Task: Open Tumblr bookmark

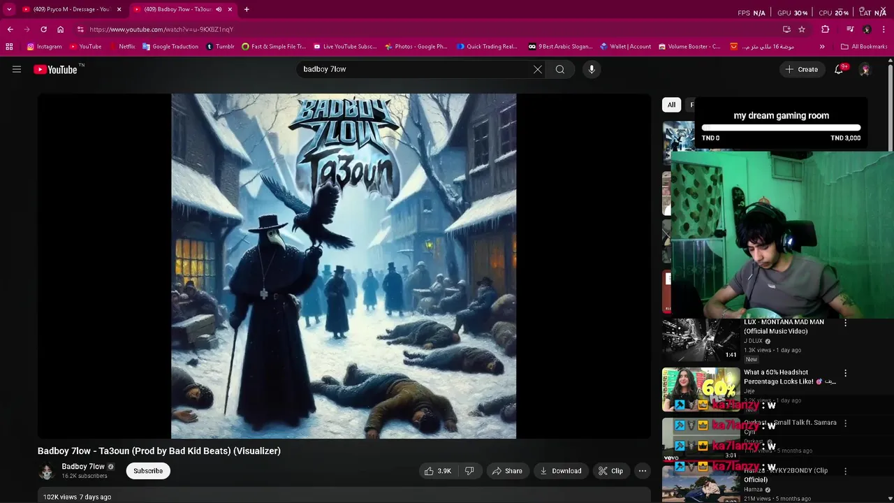Action: click(220, 47)
